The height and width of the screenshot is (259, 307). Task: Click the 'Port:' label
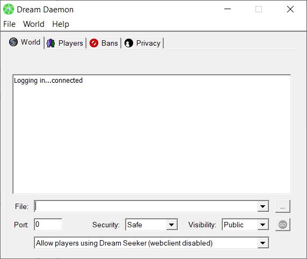[x=21, y=225]
